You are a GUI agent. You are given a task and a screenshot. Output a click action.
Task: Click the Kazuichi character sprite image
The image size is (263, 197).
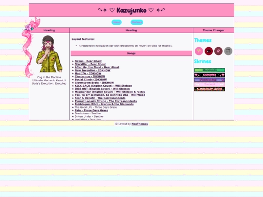coord(49,54)
